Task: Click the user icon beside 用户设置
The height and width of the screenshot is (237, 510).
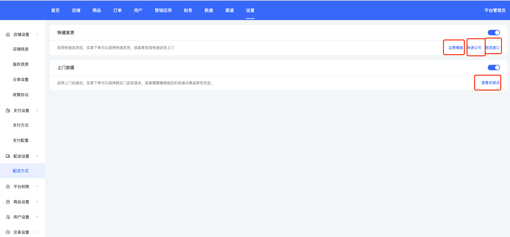Action: [8, 217]
